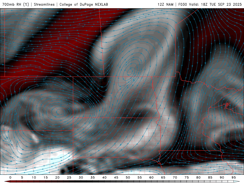Viewport: 244px width, 183px height.
Task: Click the "Valid: 18Z TUE SEP 23 2025" text
Action: pyautogui.click(x=215, y=4)
